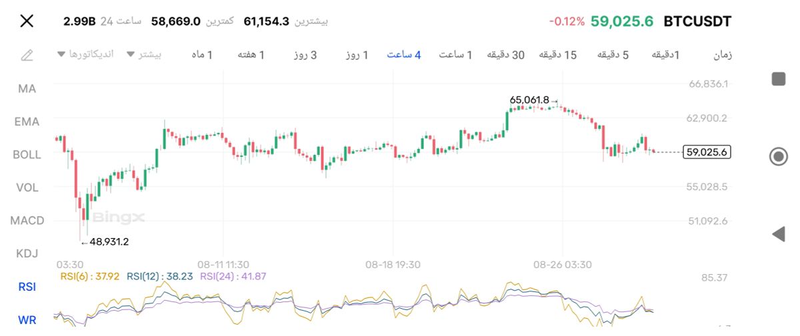Toggle the MA indicator overlay
800x336 pixels.
click(27, 88)
